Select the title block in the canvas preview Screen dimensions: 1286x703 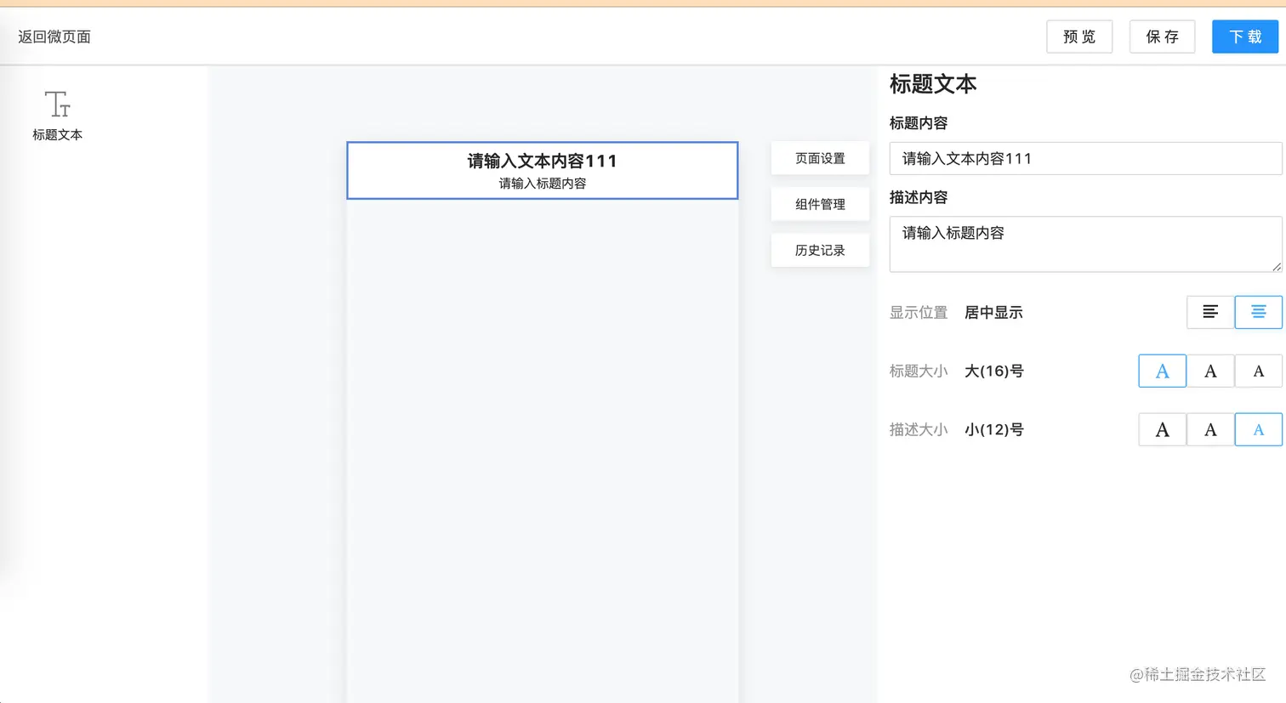pyautogui.click(x=542, y=171)
